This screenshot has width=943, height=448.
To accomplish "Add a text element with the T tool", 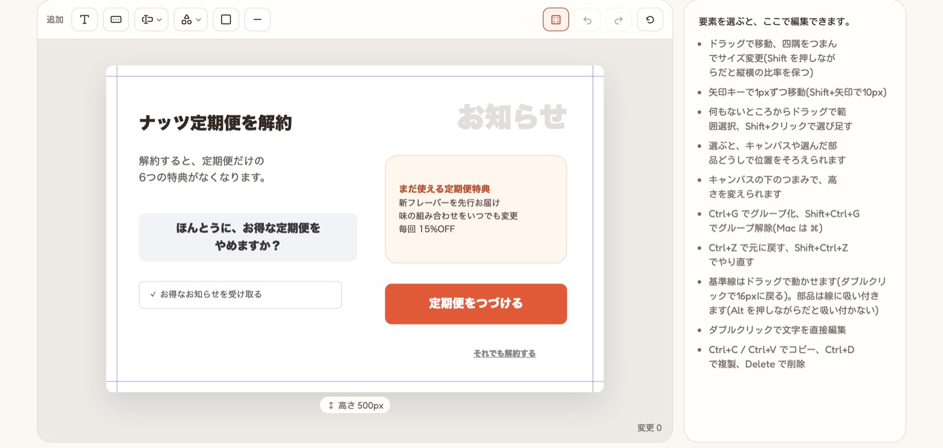I will point(84,19).
